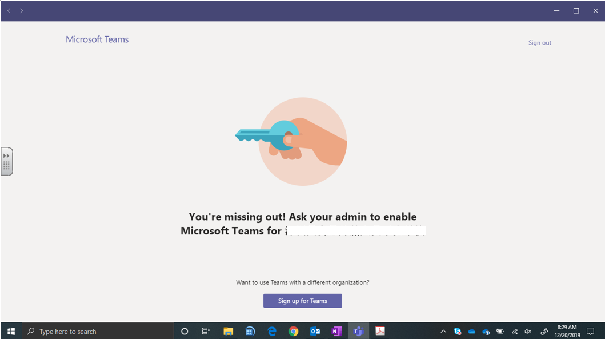Viewport: 605px width, 339px height.
Task: Open Adobe Acrobat from the taskbar
Action: [380, 331]
